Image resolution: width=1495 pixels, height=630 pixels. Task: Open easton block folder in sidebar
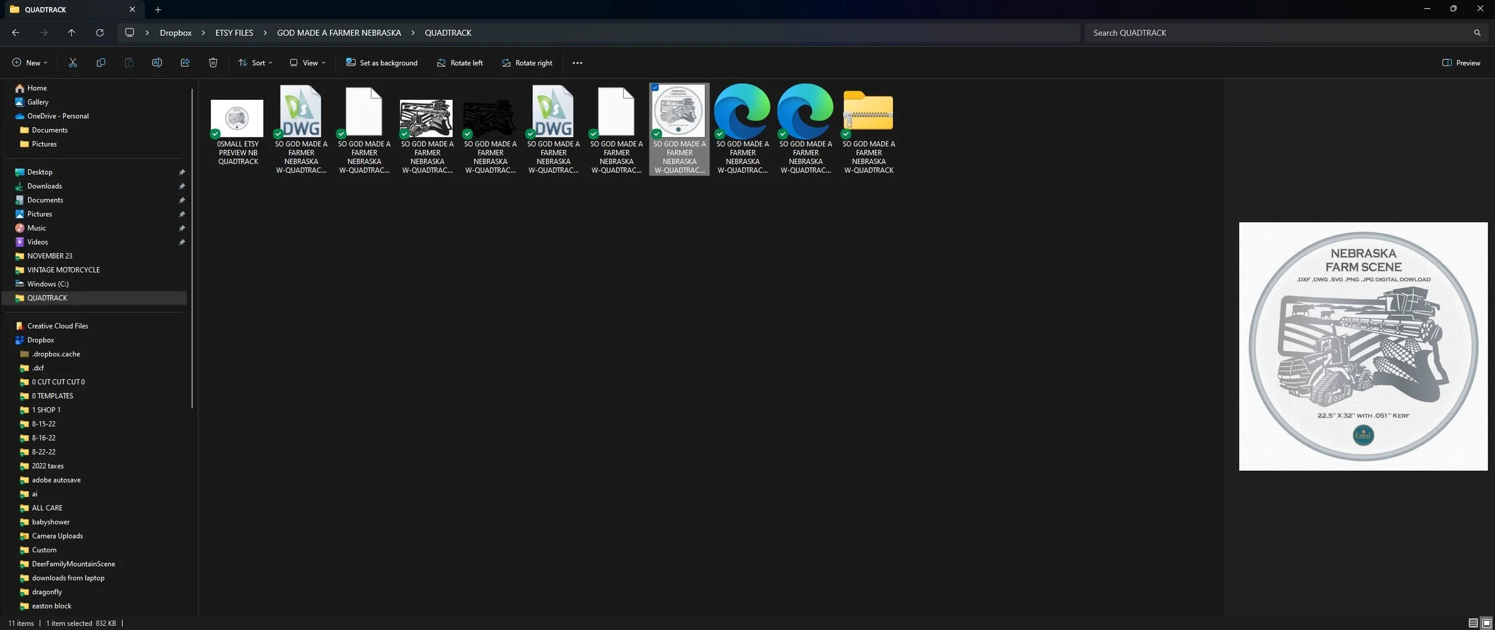click(51, 606)
